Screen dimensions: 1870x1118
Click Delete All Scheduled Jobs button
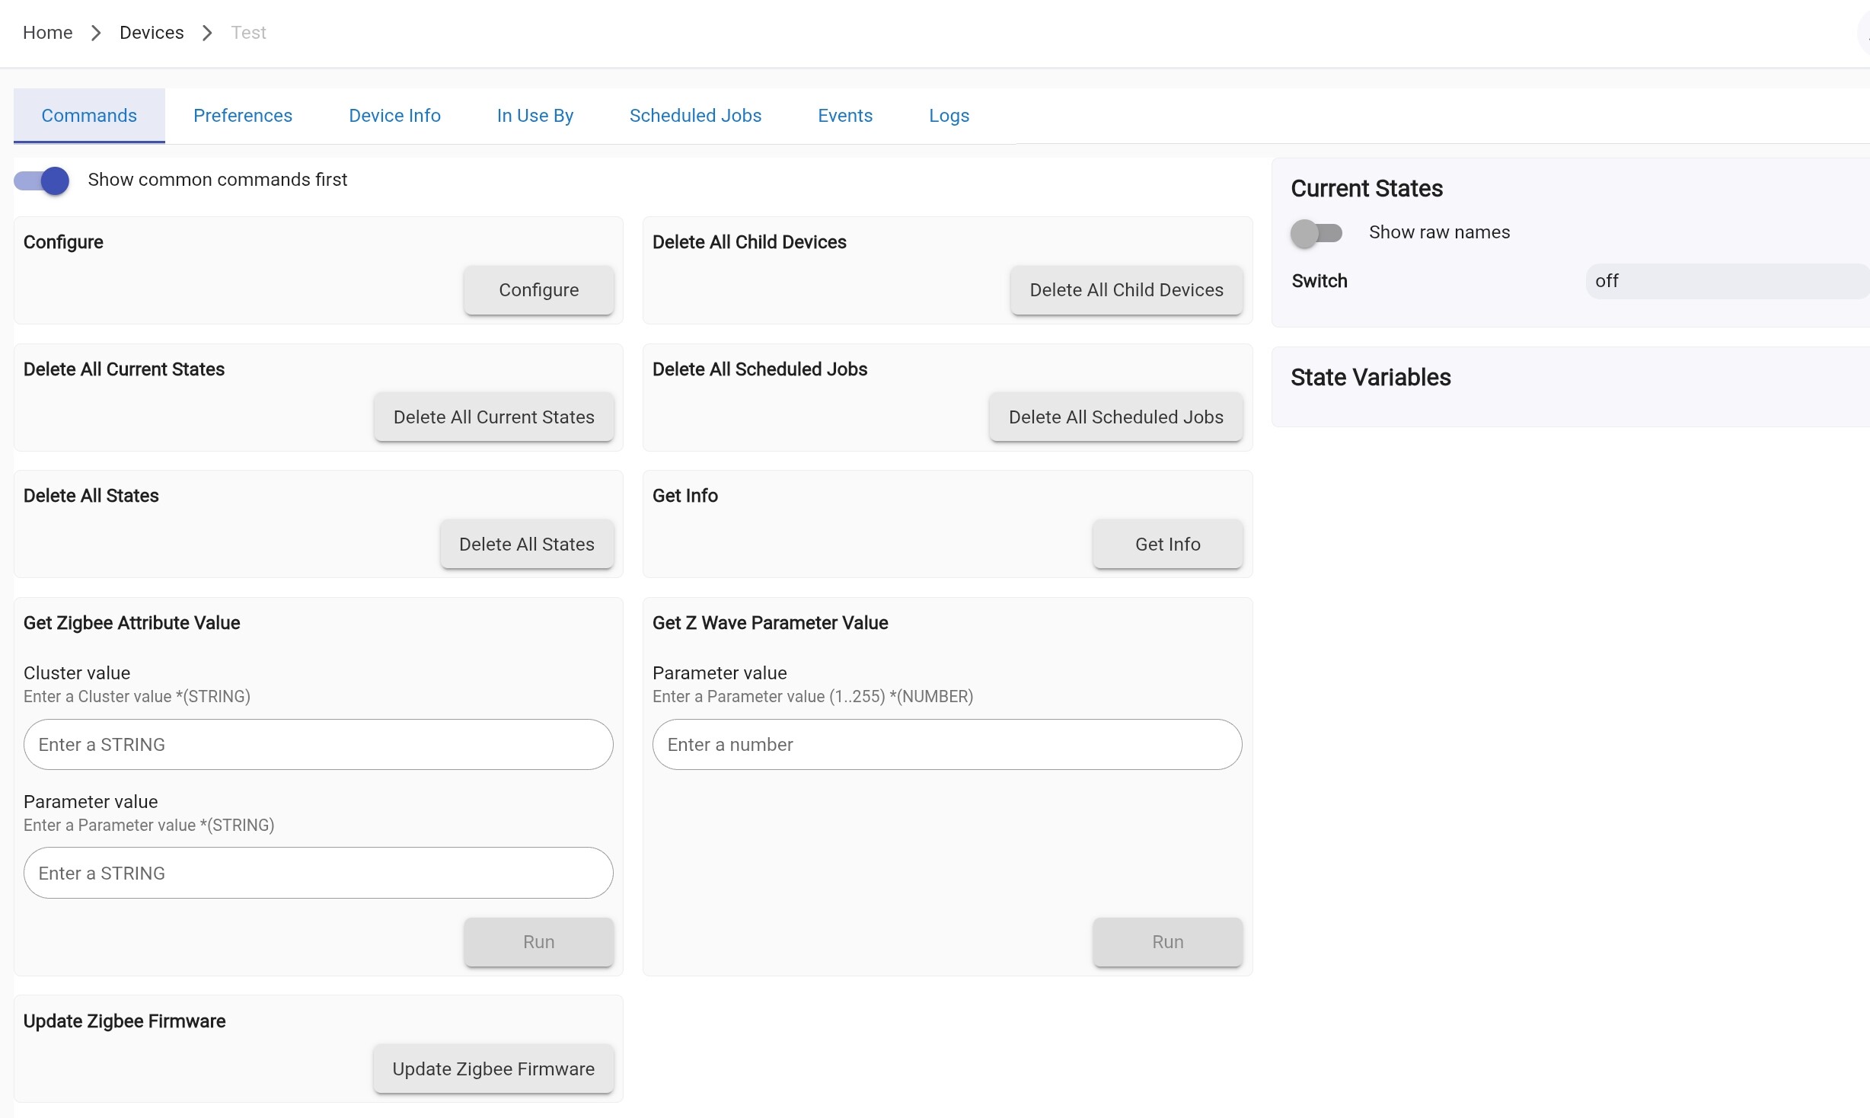pyautogui.click(x=1115, y=417)
